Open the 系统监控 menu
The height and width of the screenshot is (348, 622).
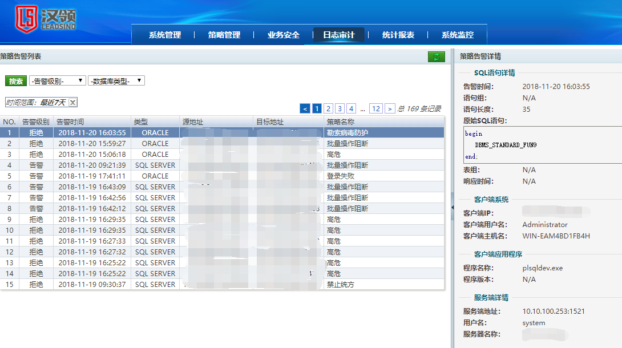click(x=458, y=35)
